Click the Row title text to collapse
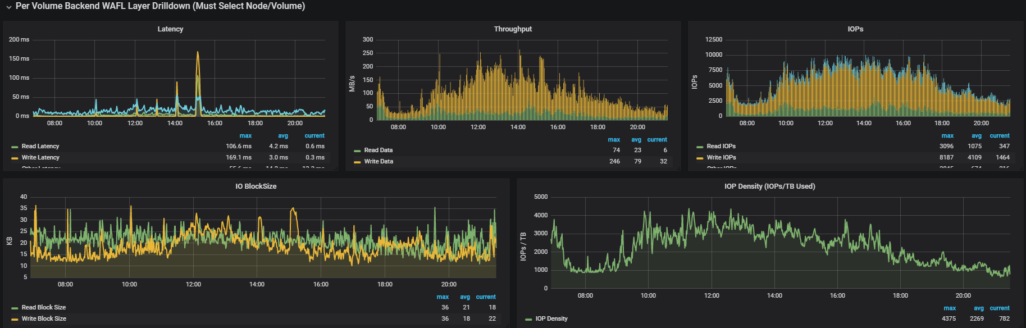Viewport: 1026px width, 328px height. (160, 6)
